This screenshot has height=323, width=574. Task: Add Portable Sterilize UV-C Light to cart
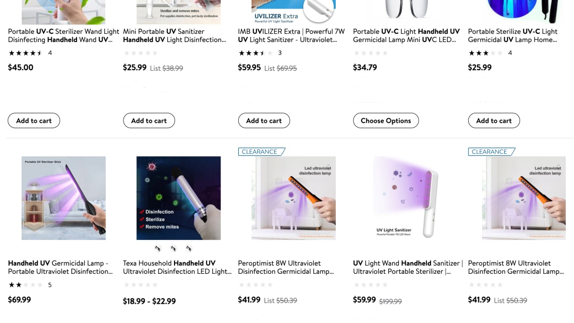(x=494, y=120)
